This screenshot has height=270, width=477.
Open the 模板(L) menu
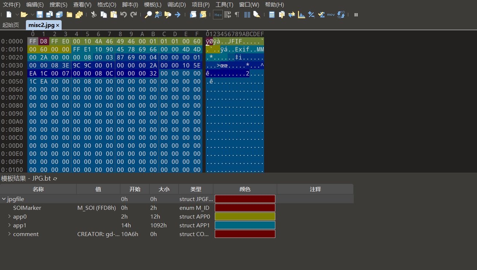point(153,5)
